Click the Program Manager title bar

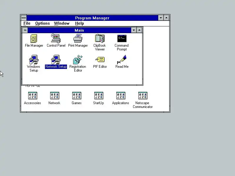(92, 18)
